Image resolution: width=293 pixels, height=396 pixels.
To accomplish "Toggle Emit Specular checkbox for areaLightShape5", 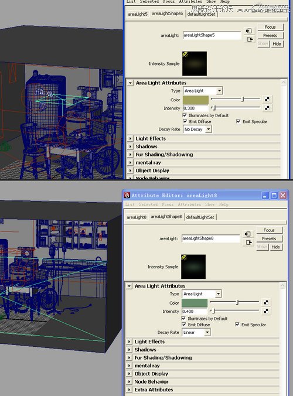I will point(238,121).
